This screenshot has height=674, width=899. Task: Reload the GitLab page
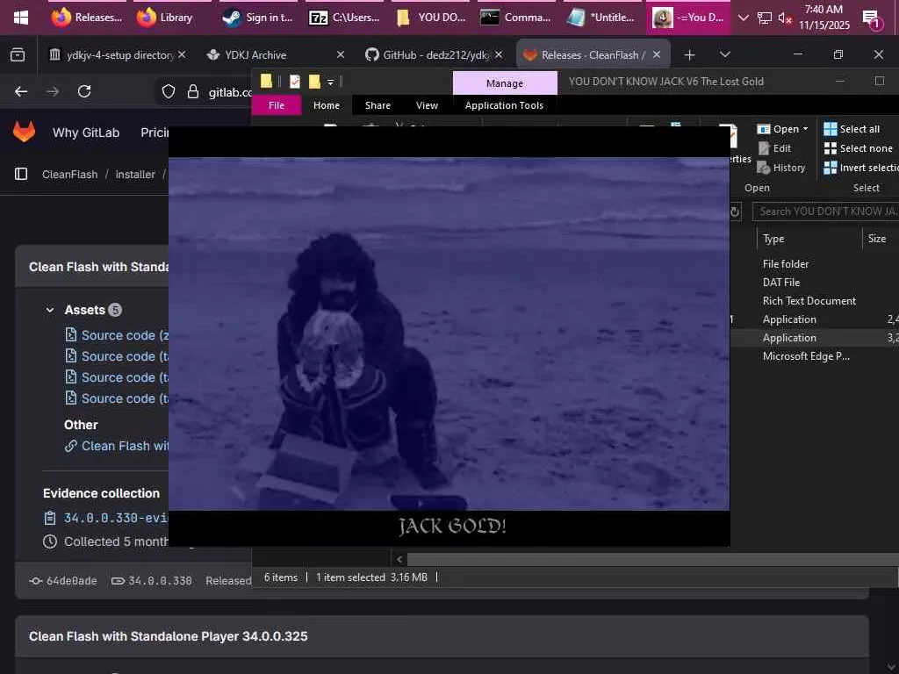pyautogui.click(x=84, y=91)
